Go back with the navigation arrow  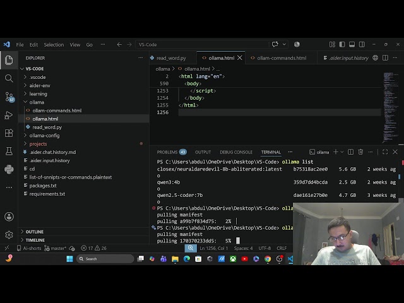pos(119,45)
